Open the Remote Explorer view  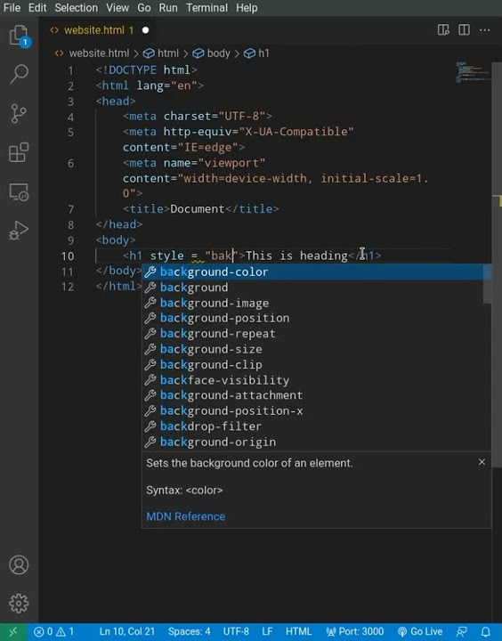pyautogui.click(x=19, y=192)
